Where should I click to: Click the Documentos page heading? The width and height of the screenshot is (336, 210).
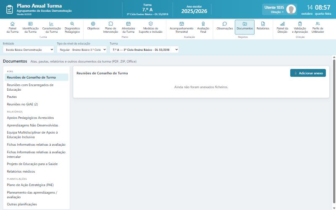[15, 61]
